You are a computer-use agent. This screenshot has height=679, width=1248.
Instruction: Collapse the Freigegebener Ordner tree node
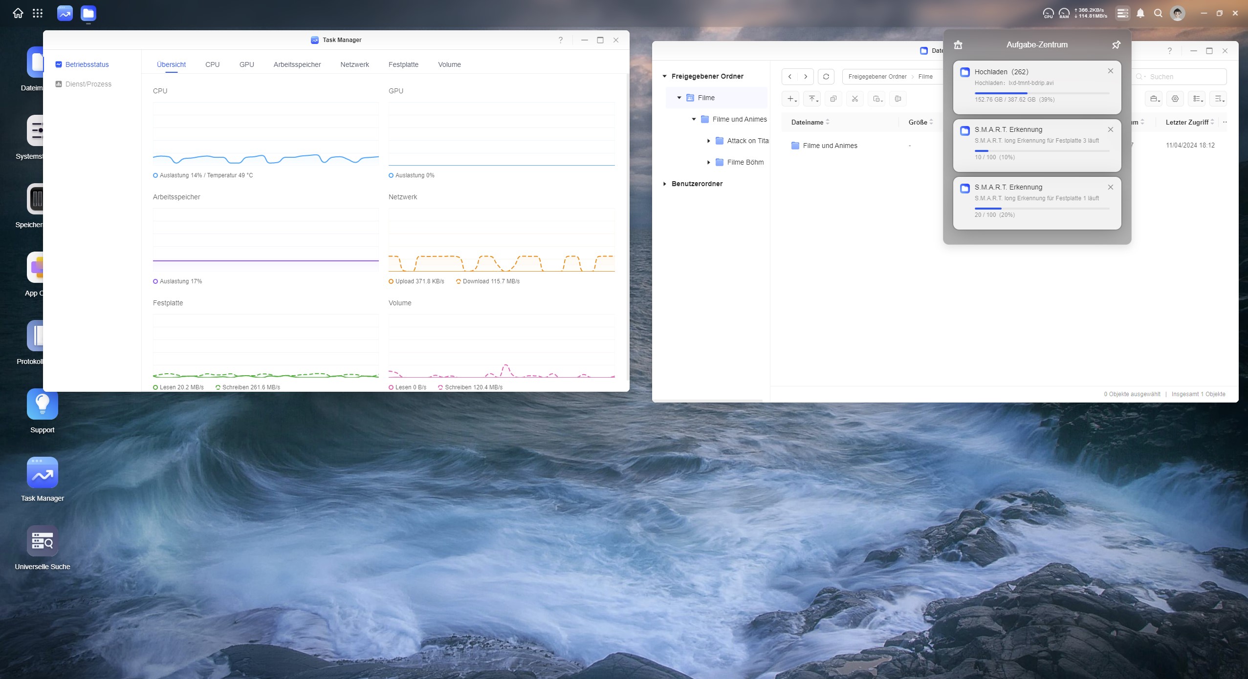(664, 76)
